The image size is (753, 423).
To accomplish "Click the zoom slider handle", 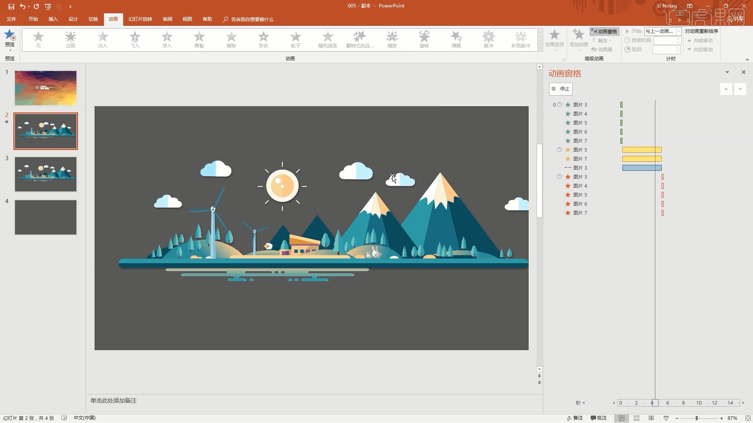I will tap(697, 418).
